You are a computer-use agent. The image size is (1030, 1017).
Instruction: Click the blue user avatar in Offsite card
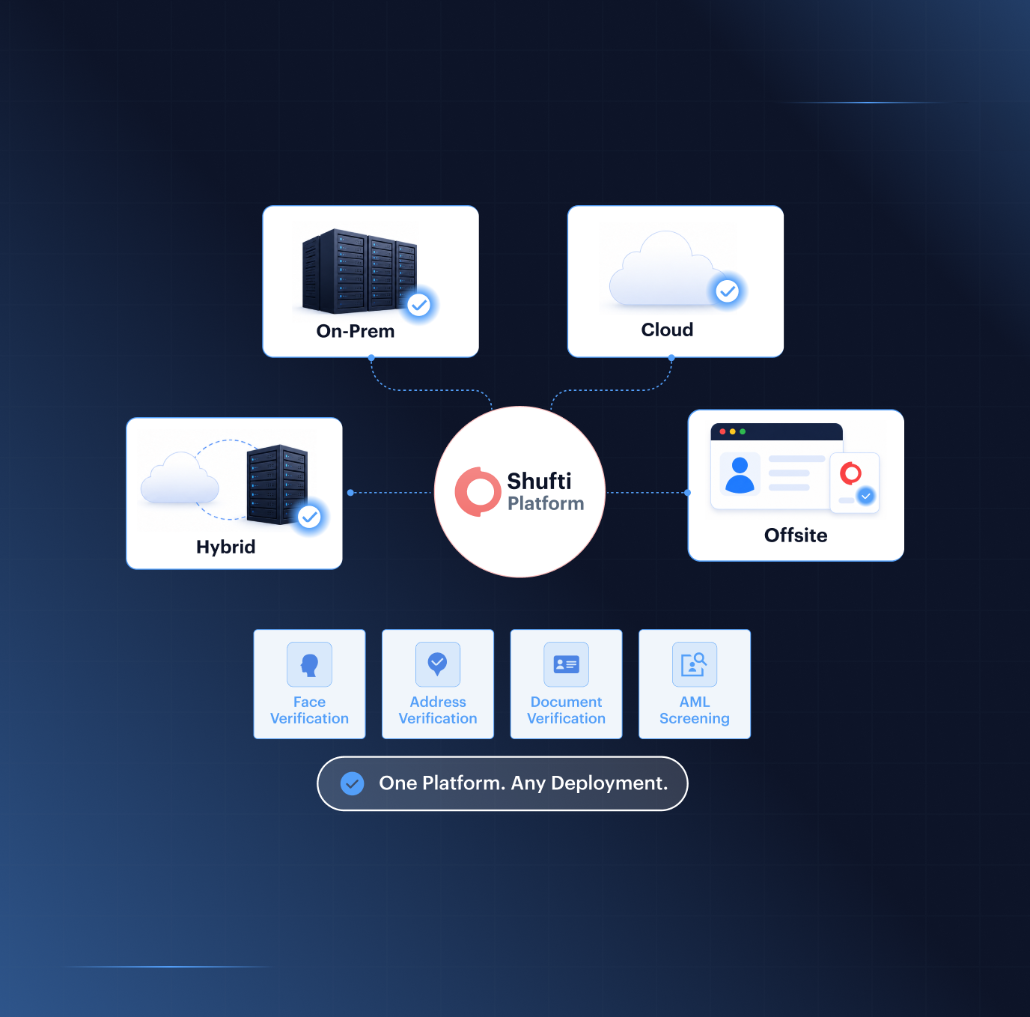[x=740, y=475]
